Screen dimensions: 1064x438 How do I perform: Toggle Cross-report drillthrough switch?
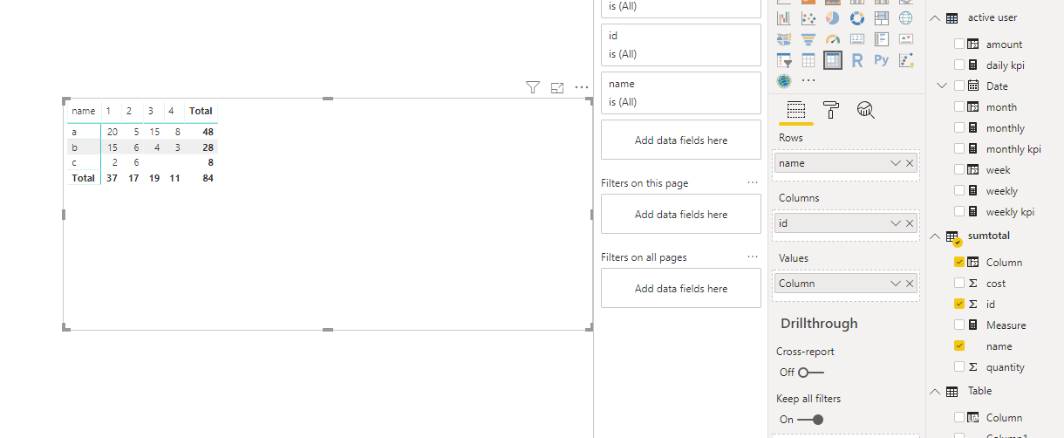pos(811,372)
